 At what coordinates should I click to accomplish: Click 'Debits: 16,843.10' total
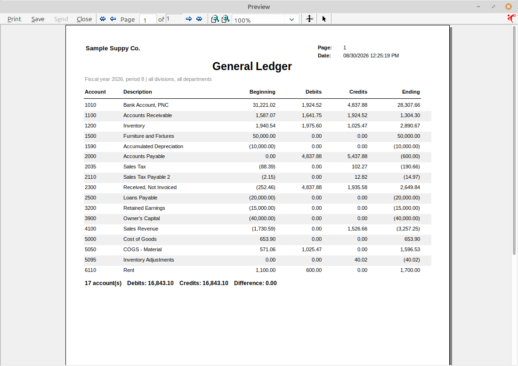(150, 283)
